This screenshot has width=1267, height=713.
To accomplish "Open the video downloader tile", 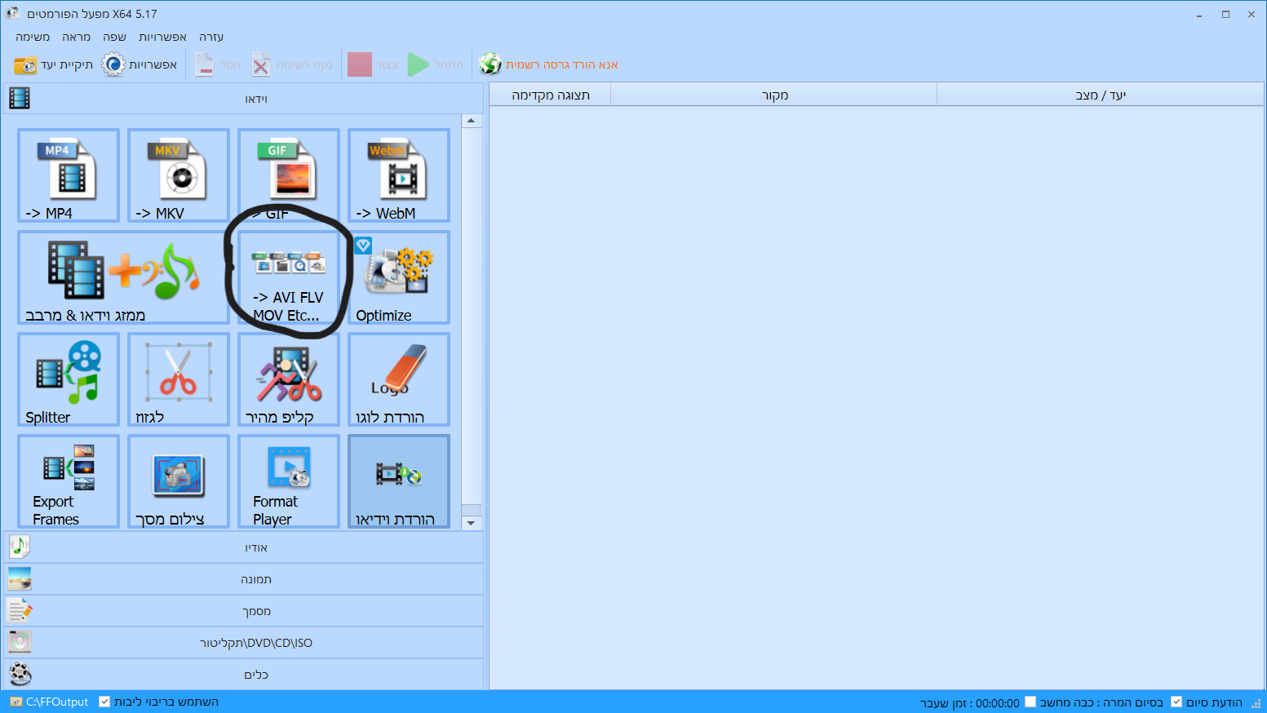I will tap(398, 481).
